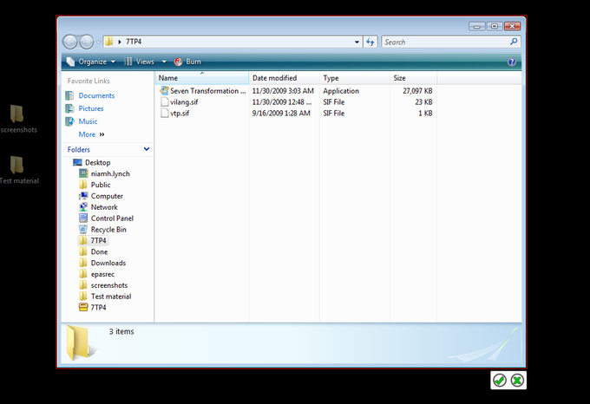Click the Burn toolbar button
The height and width of the screenshot is (404, 590).
click(187, 62)
